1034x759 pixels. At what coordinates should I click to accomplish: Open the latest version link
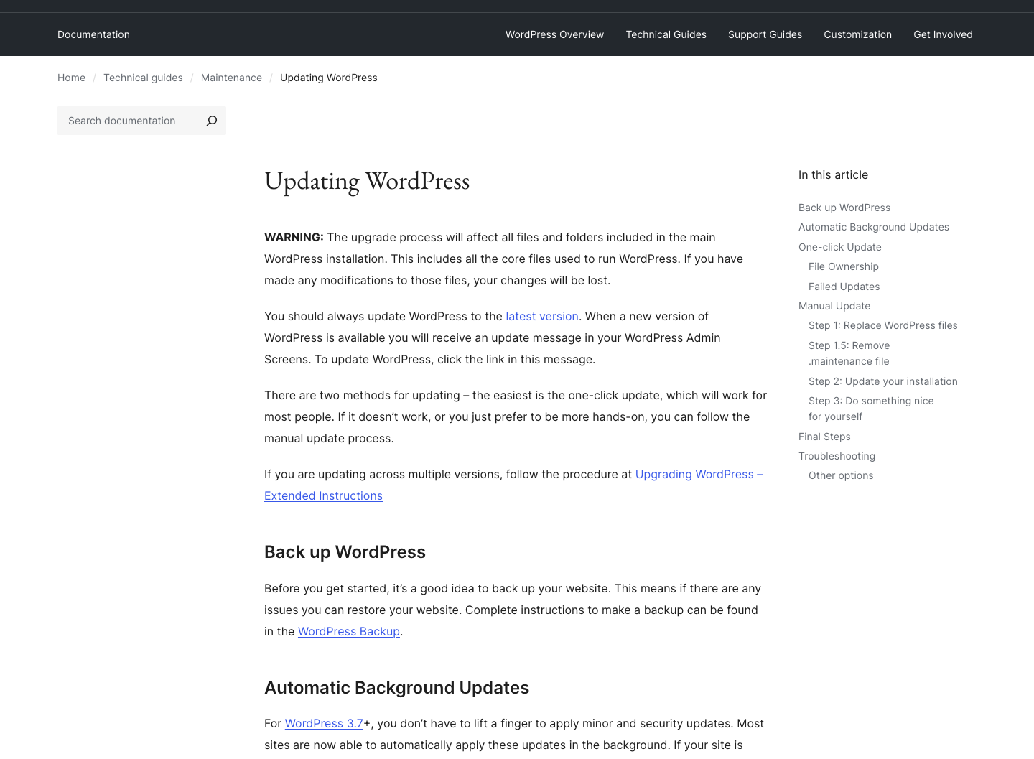coord(542,316)
